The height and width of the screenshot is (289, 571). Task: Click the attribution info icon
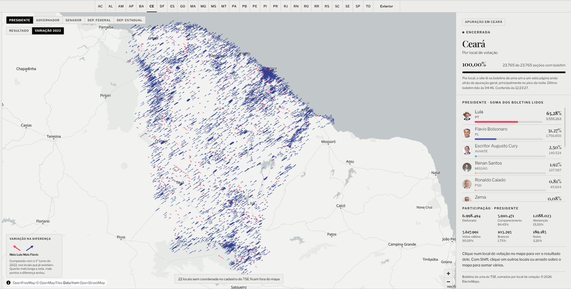(x=9, y=283)
